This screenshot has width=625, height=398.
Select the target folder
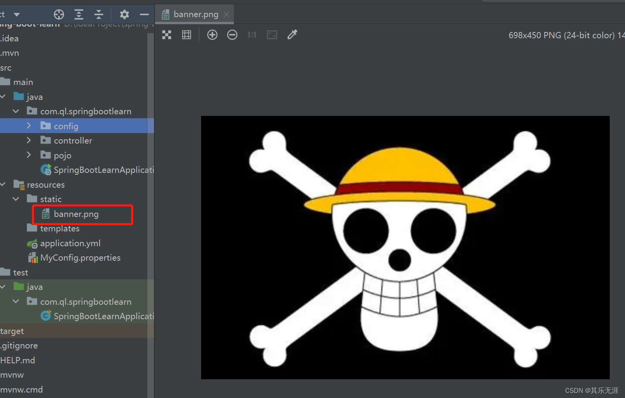click(x=12, y=331)
